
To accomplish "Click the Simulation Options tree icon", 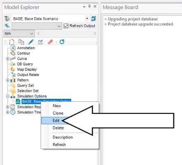I will click(x=13, y=96).
